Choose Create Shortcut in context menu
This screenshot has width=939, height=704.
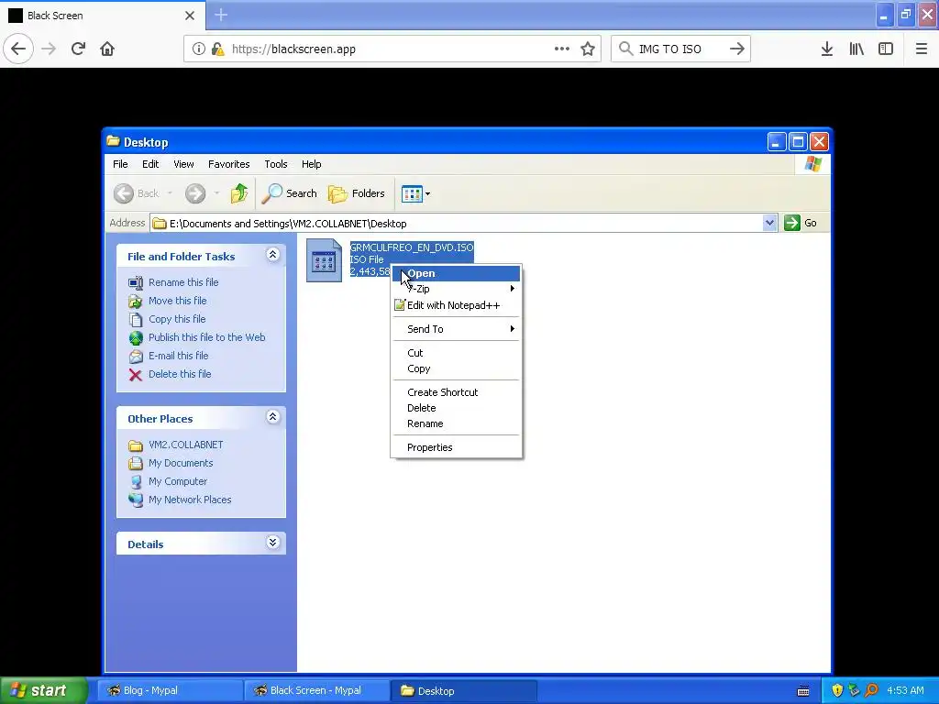coord(457,392)
